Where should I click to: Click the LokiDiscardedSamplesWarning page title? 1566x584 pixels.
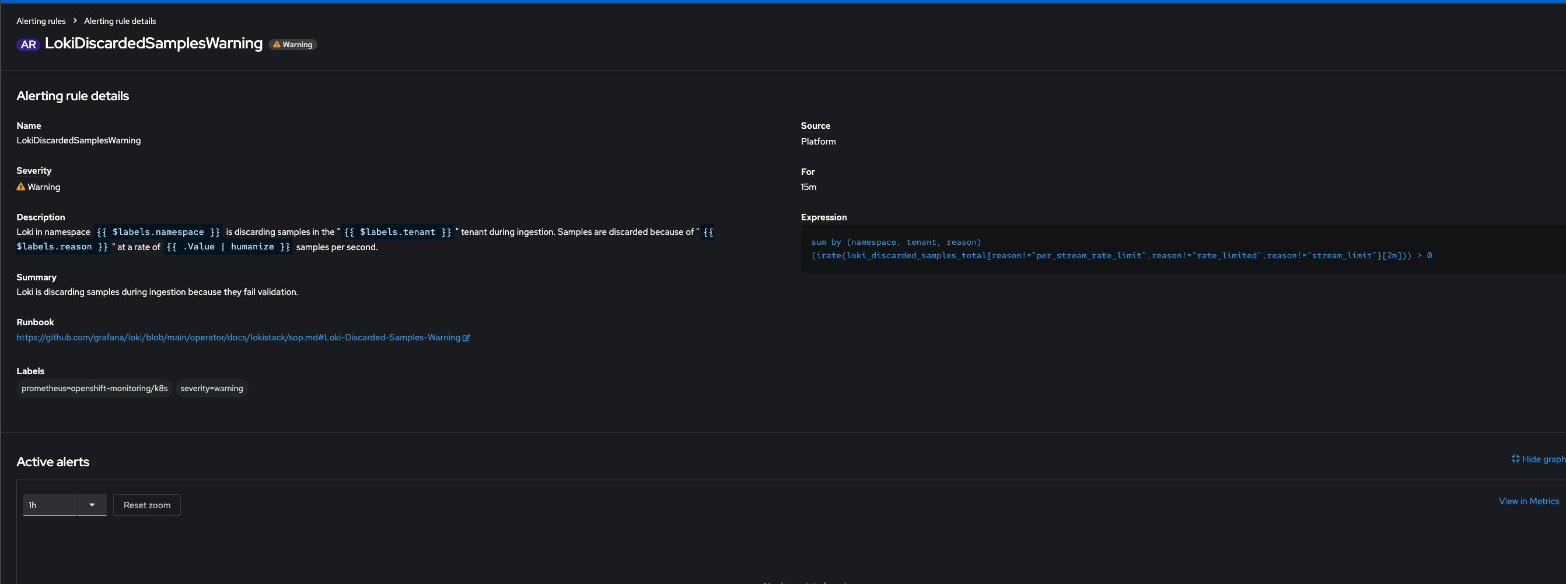click(x=154, y=43)
